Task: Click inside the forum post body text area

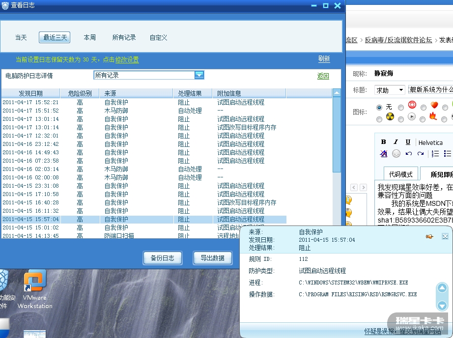Action: [415, 202]
